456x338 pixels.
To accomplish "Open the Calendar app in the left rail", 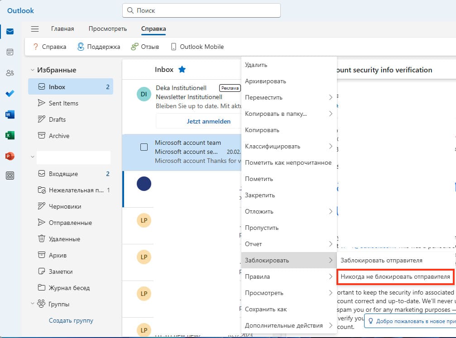I will [10, 52].
